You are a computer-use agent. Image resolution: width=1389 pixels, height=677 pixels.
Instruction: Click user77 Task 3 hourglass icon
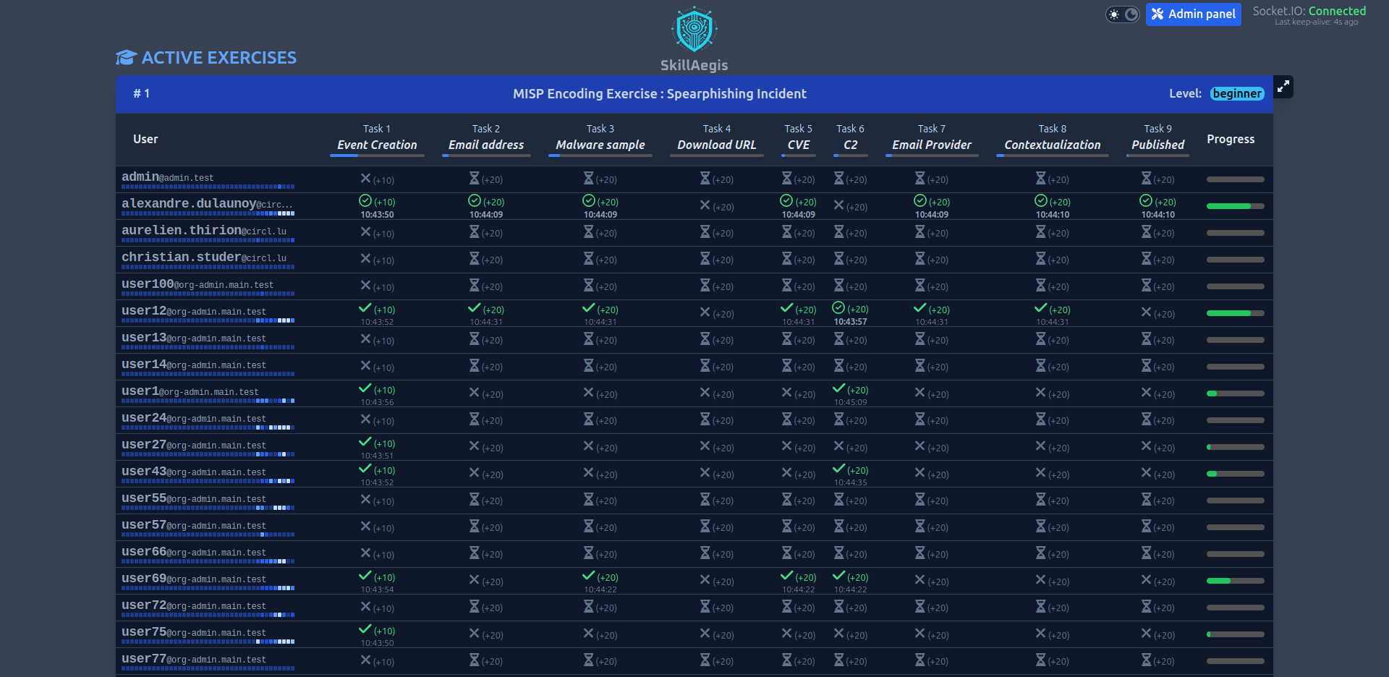coord(589,660)
